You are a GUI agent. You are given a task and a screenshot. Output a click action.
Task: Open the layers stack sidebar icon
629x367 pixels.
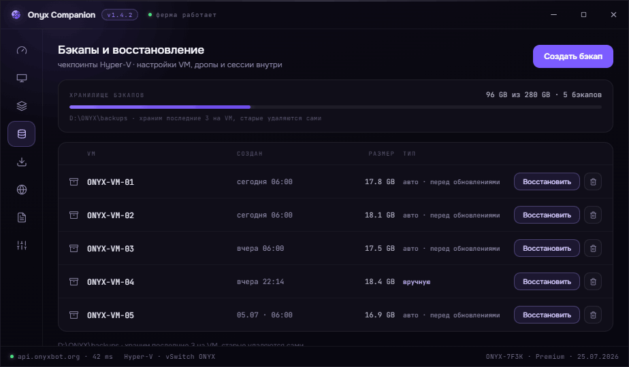22,106
